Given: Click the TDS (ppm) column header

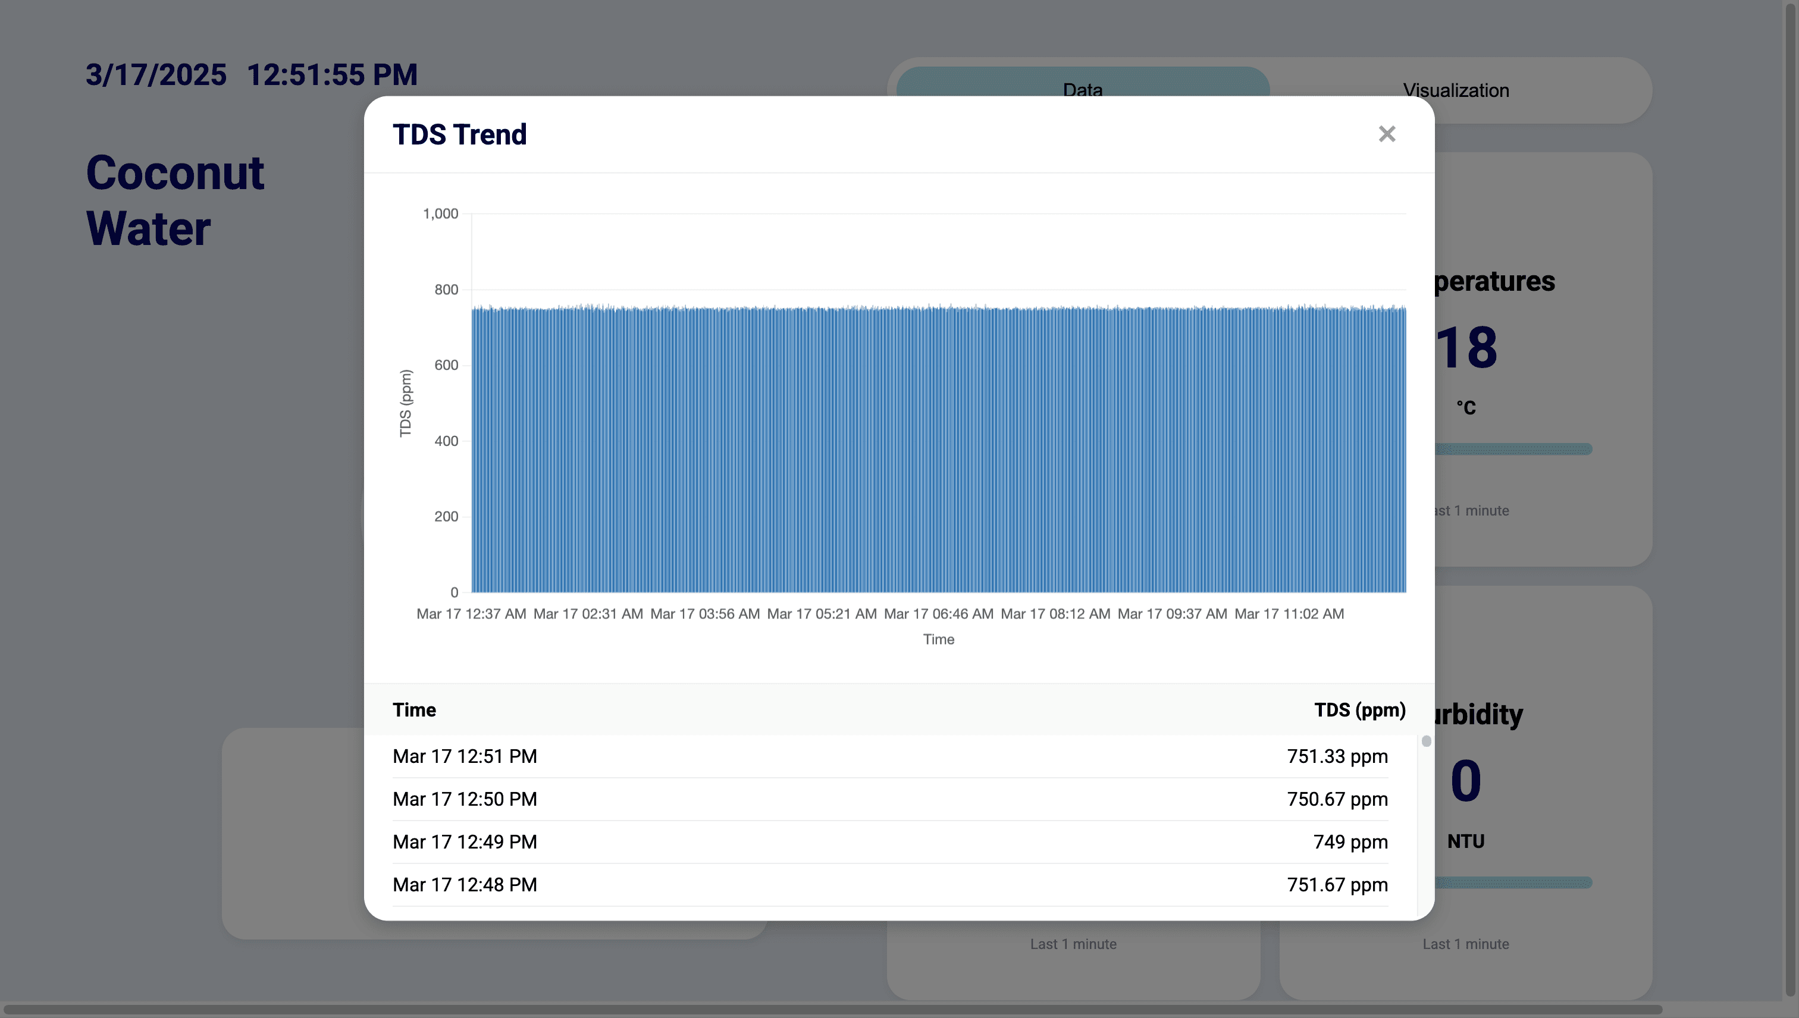Looking at the screenshot, I should [x=1359, y=709].
